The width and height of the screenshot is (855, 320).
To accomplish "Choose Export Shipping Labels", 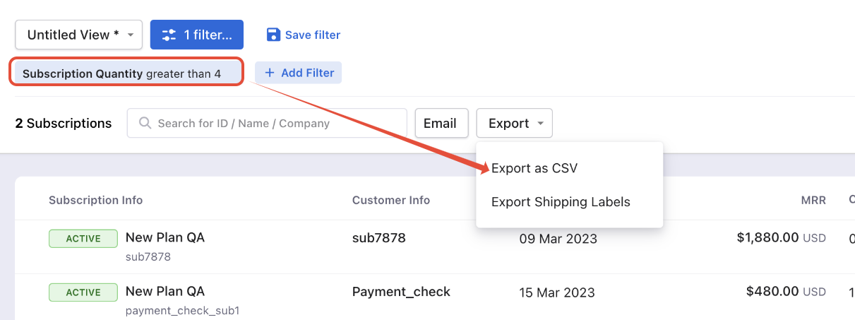I will pos(561,202).
